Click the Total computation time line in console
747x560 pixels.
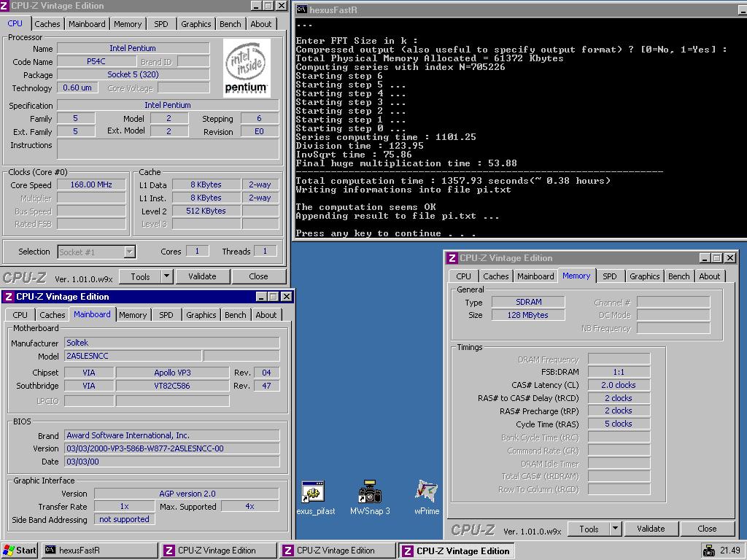452,181
